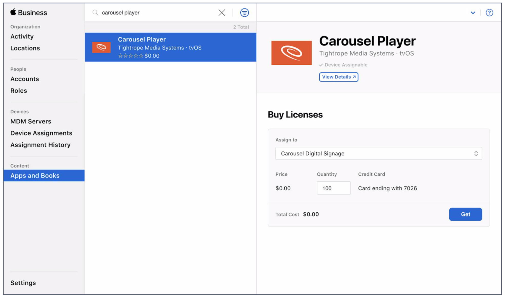
Task: Expand the top-right account chevron menu
Action: coord(473,13)
